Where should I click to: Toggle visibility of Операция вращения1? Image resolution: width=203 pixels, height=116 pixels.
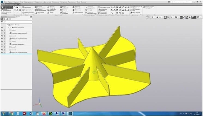point(2,44)
